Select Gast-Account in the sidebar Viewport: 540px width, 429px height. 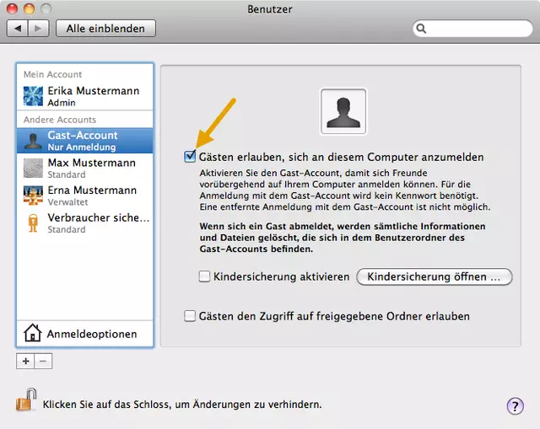coord(83,140)
